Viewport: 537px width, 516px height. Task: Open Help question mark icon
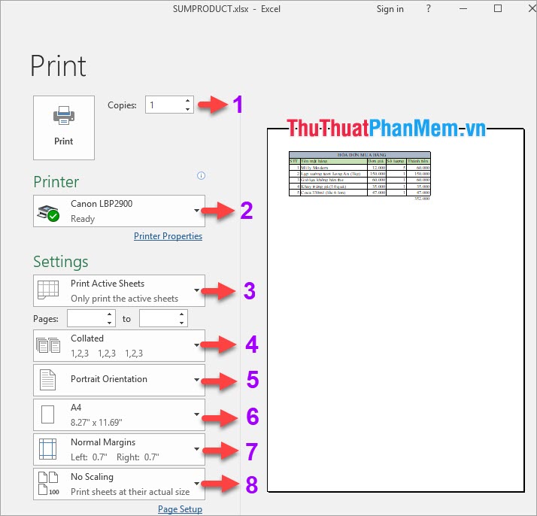click(x=429, y=8)
